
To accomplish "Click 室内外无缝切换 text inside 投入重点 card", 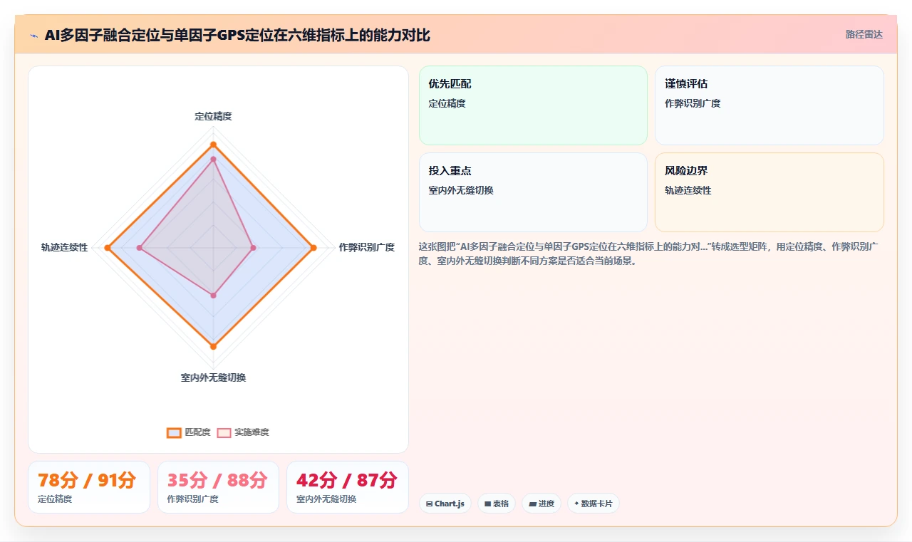I will [x=461, y=190].
